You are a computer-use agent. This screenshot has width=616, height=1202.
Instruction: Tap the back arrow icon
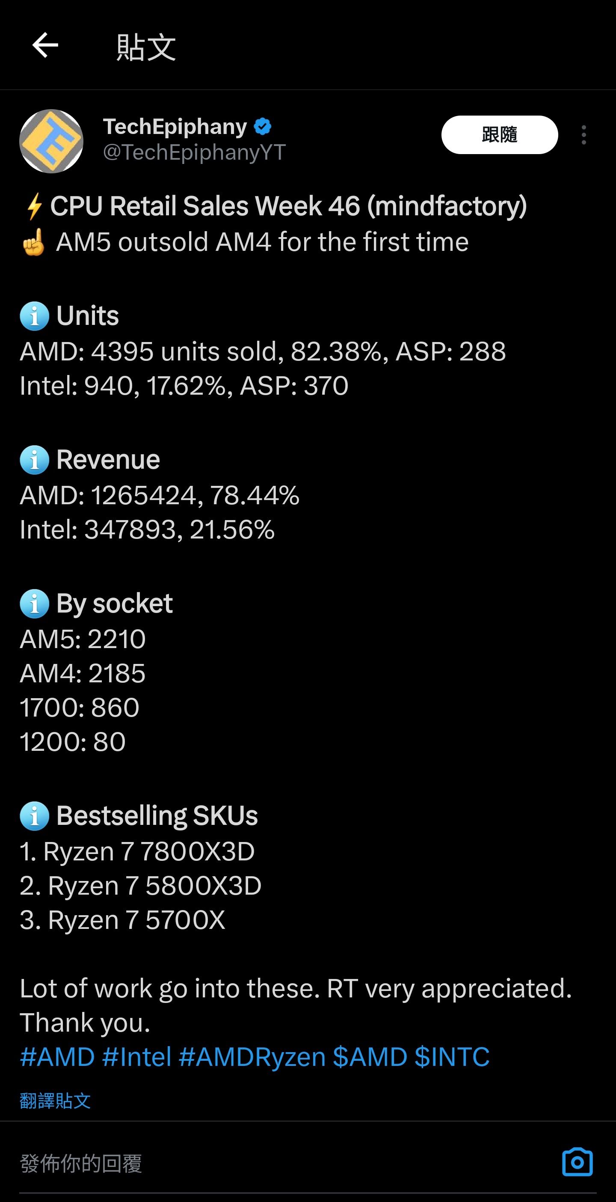[45, 45]
